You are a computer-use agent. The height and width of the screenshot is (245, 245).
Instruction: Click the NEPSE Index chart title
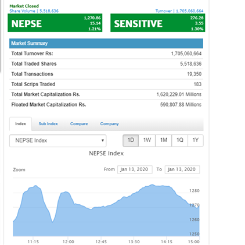[x=106, y=154]
